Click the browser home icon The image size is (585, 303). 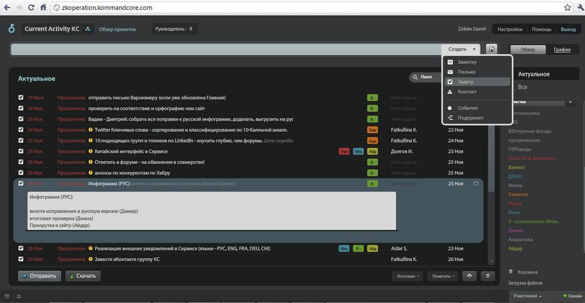(43, 8)
